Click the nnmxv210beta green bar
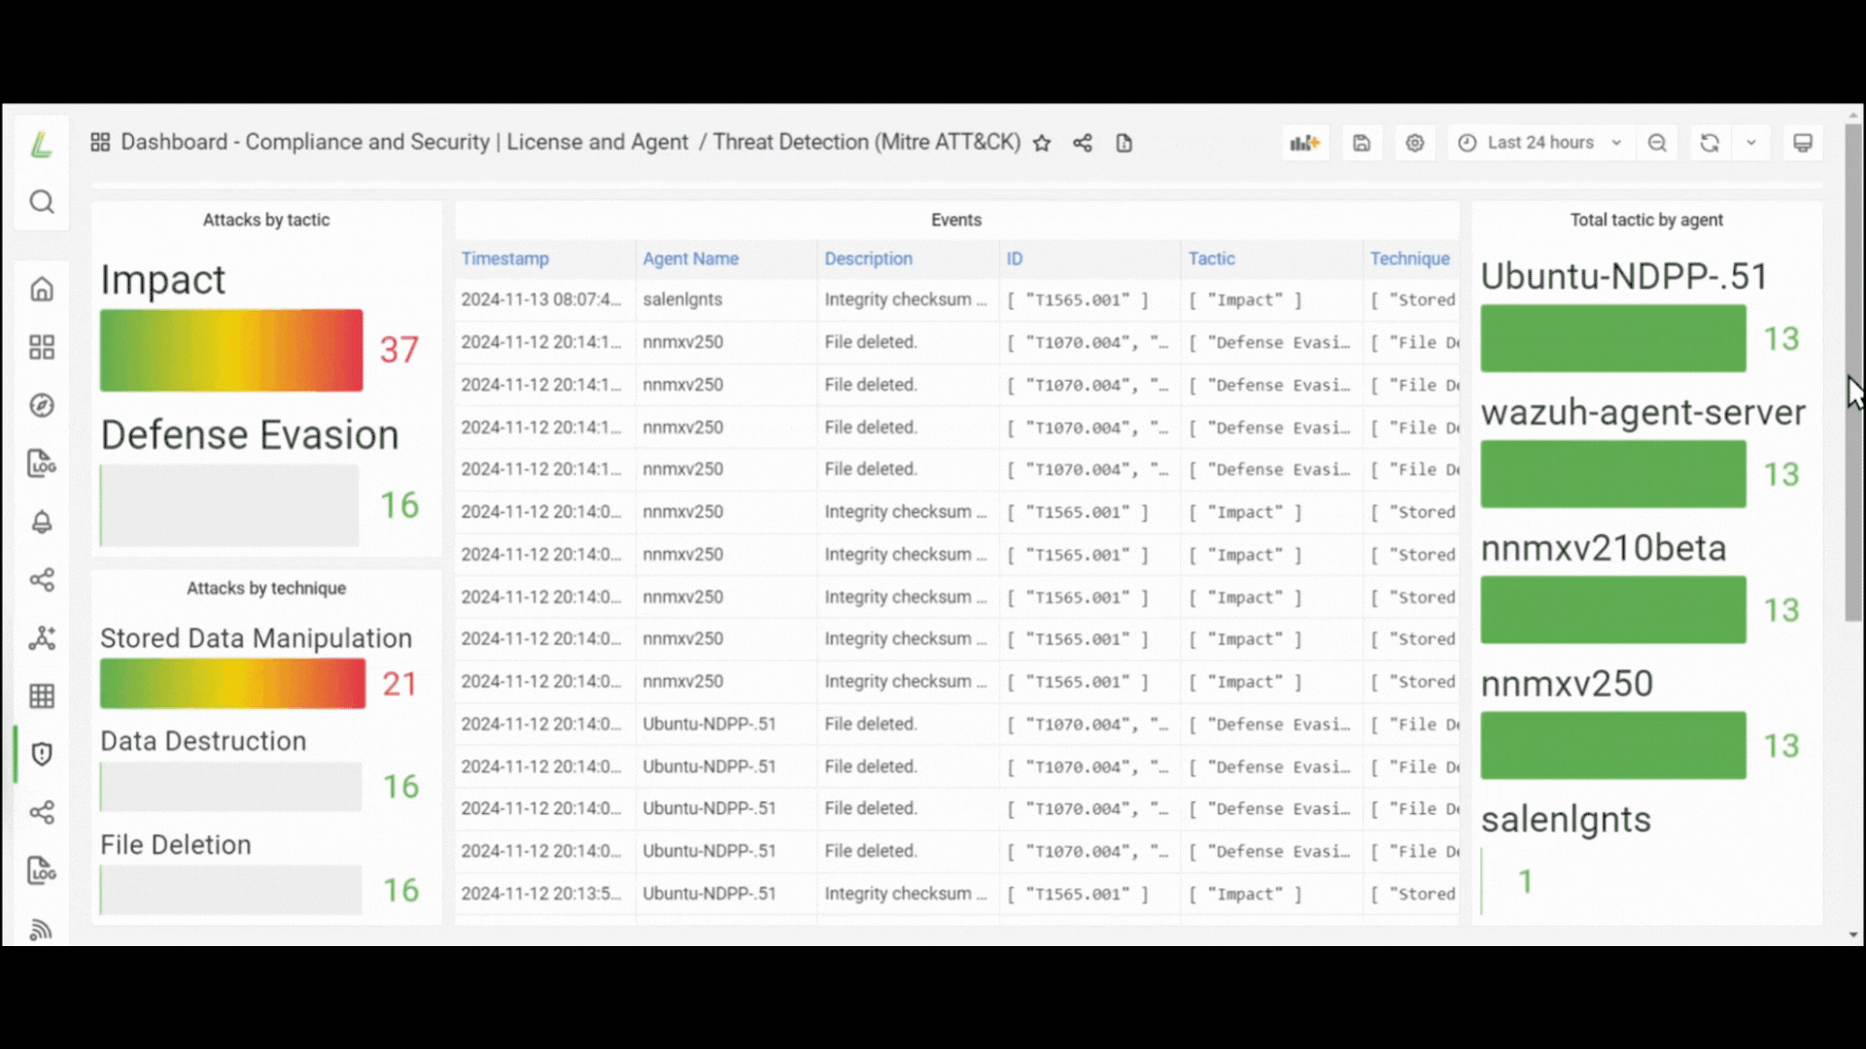Viewport: 1866px width, 1049px height. (x=1613, y=610)
